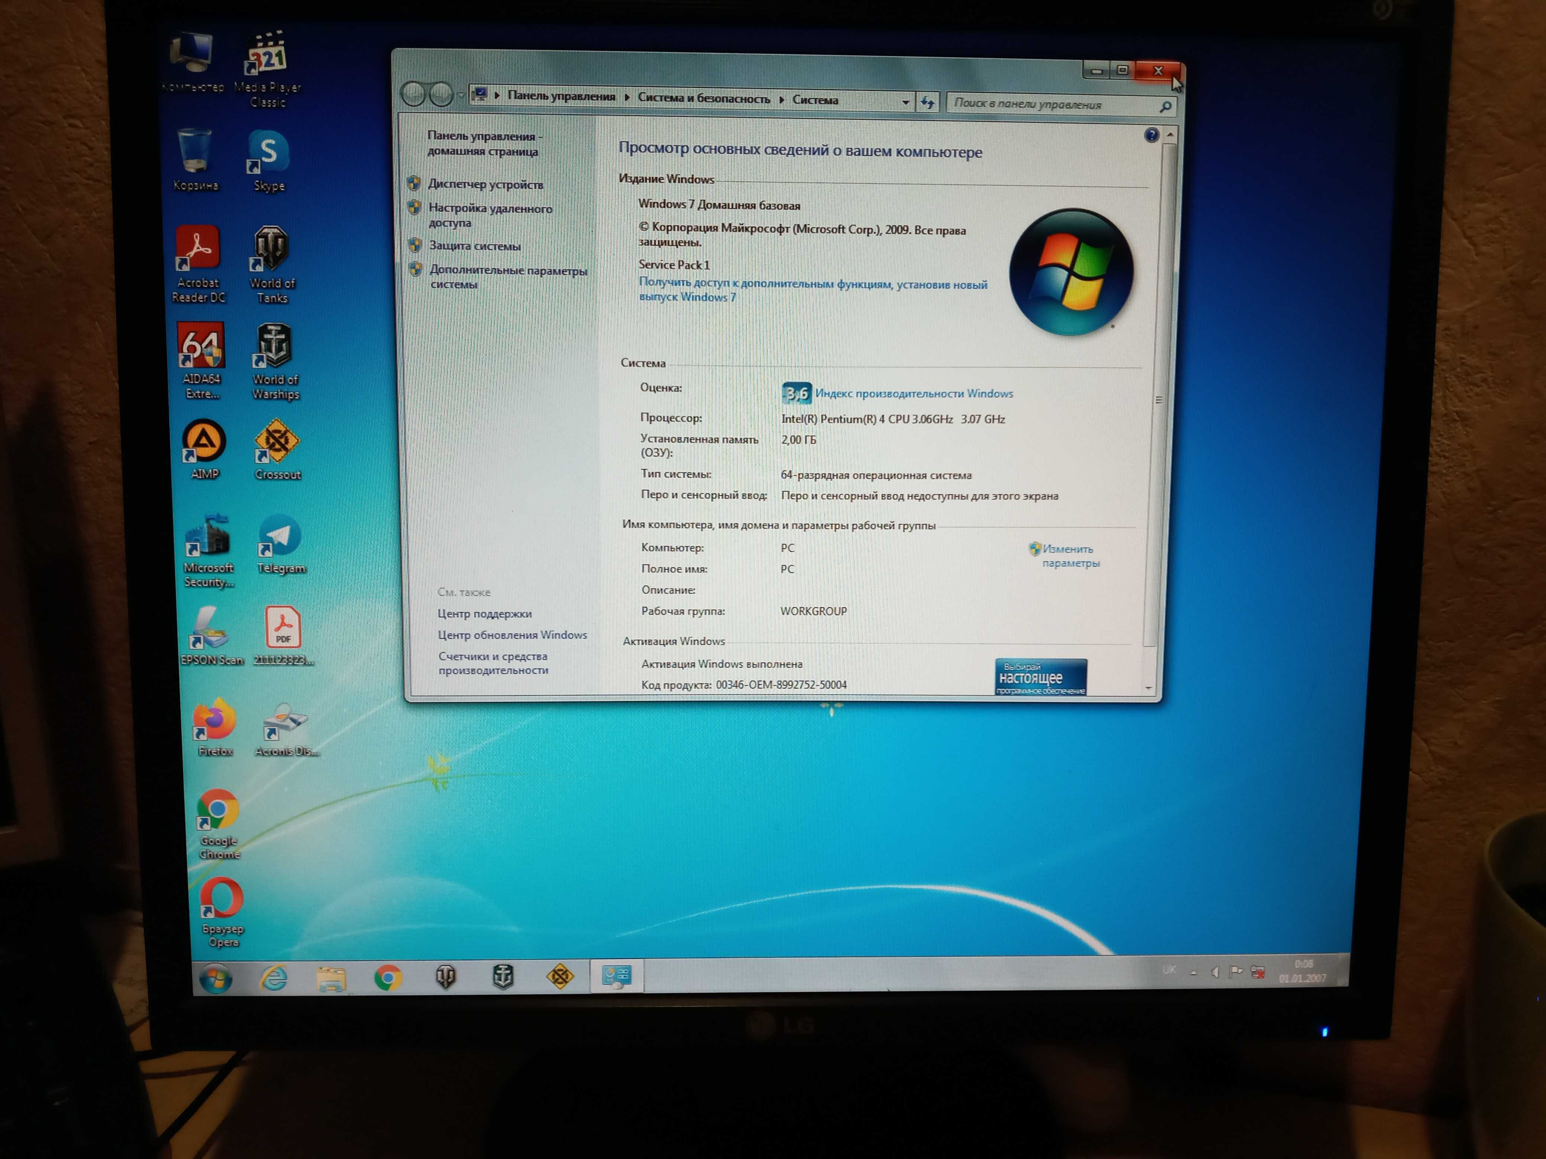The width and height of the screenshot is (1546, 1159).
Task: Open Индекс производительности Windows link
Action: click(x=913, y=393)
